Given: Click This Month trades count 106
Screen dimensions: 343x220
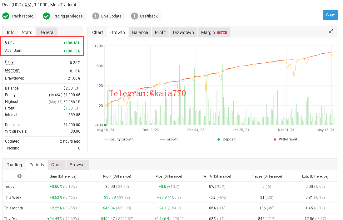Looking at the screenshot, I should [262, 208].
